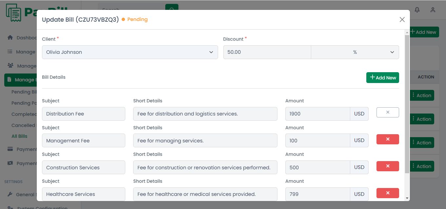
Task: Open the user profile icon
Action: click(433, 10)
